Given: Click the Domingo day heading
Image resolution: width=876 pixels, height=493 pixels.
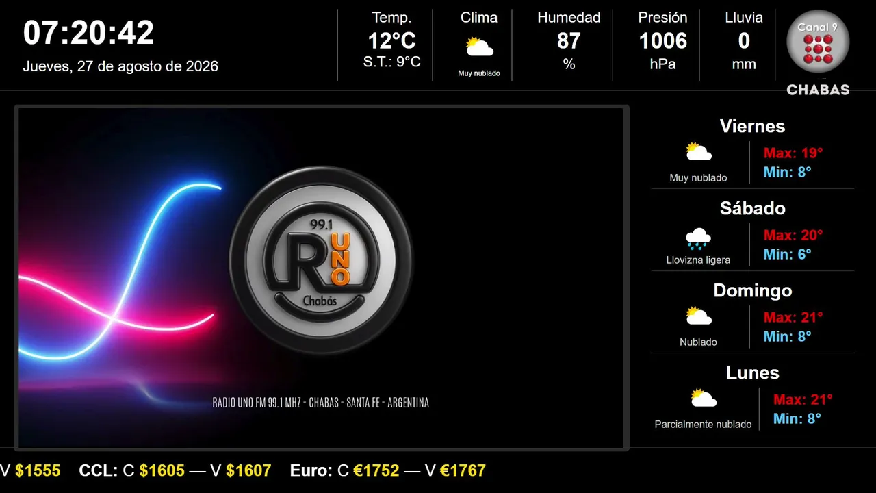Looking at the screenshot, I should tap(753, 290).
